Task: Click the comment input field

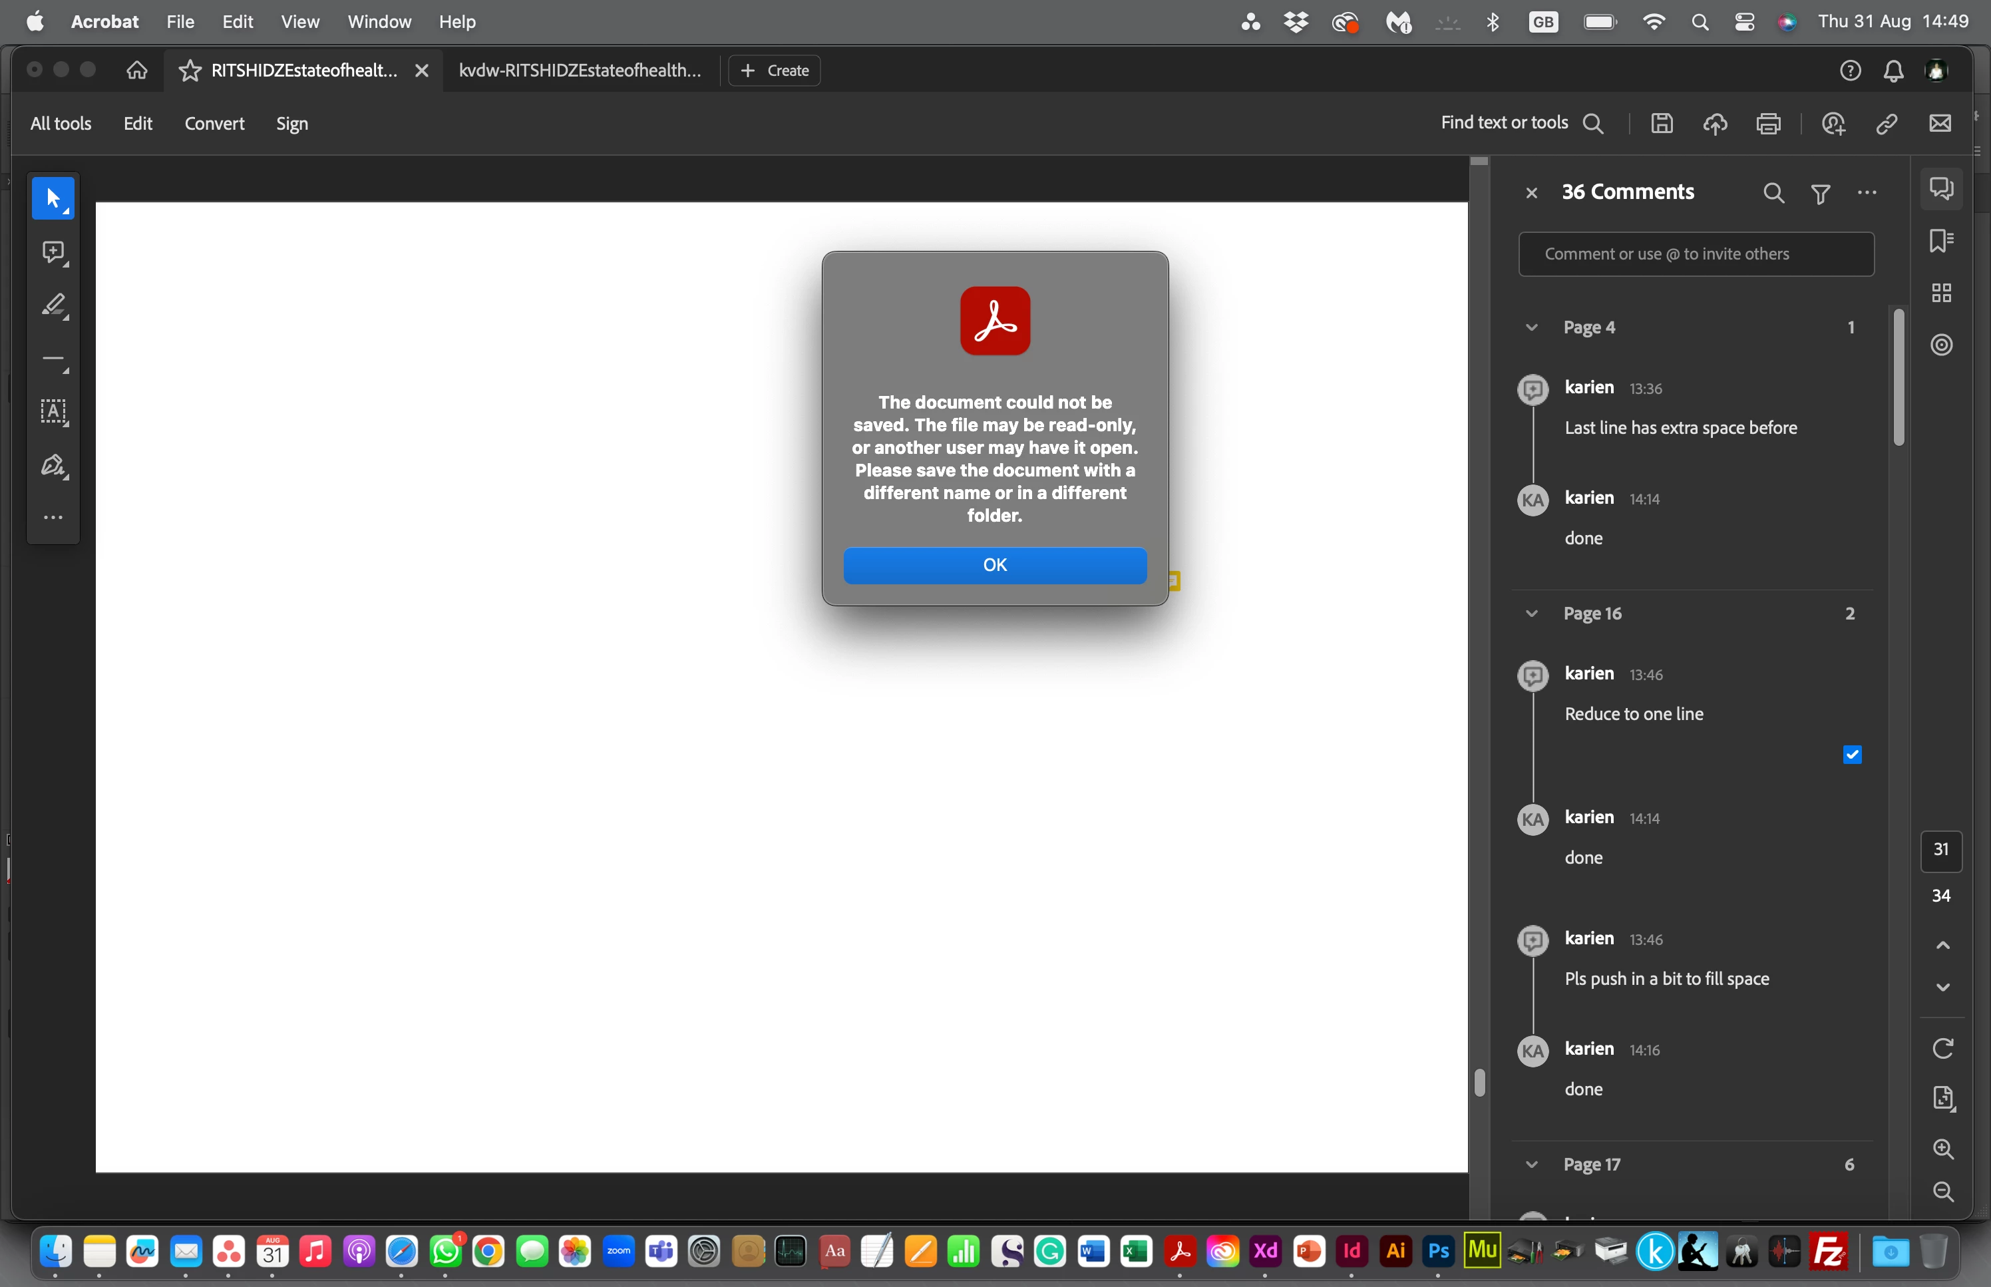Action: [1696, 254]
